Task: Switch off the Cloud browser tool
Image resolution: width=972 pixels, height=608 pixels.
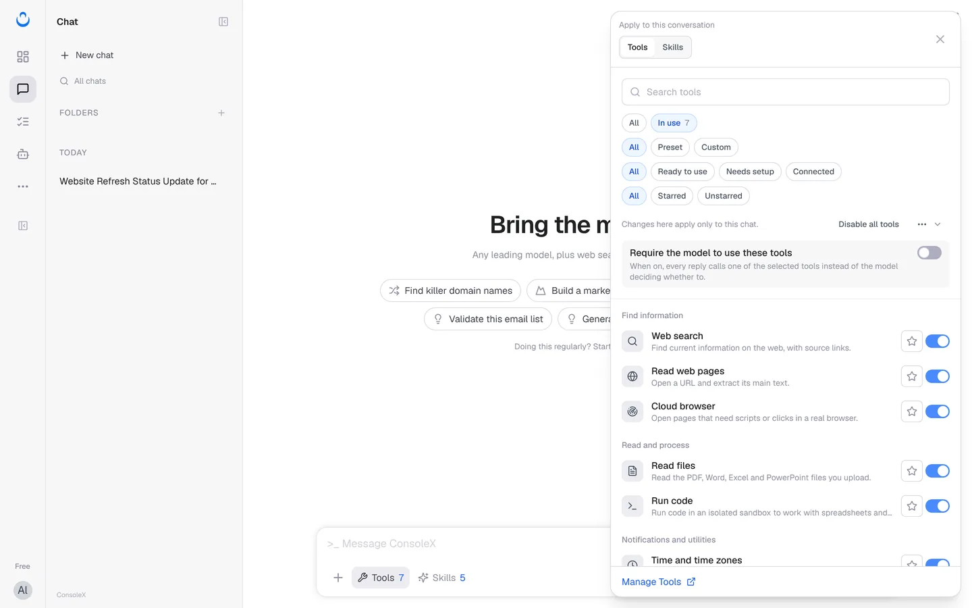Action: coord(938,411)
